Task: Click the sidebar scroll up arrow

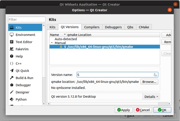Action: [44, 25]
